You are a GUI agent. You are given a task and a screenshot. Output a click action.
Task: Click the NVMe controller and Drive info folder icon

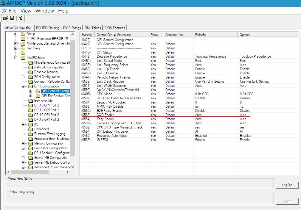23,43
